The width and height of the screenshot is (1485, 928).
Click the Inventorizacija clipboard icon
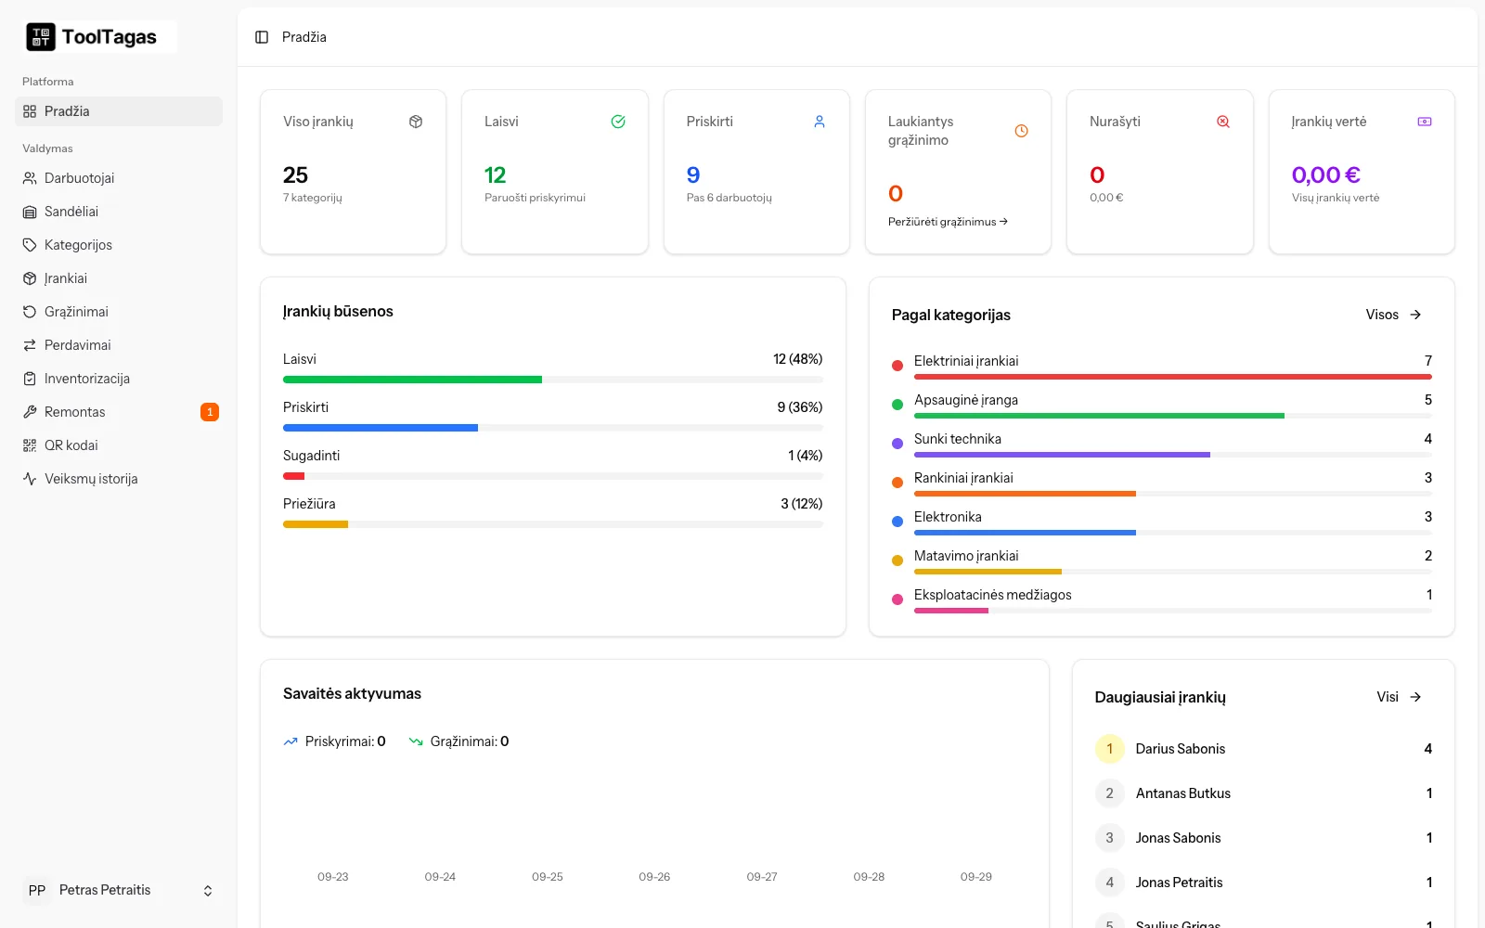click(30, 379)
